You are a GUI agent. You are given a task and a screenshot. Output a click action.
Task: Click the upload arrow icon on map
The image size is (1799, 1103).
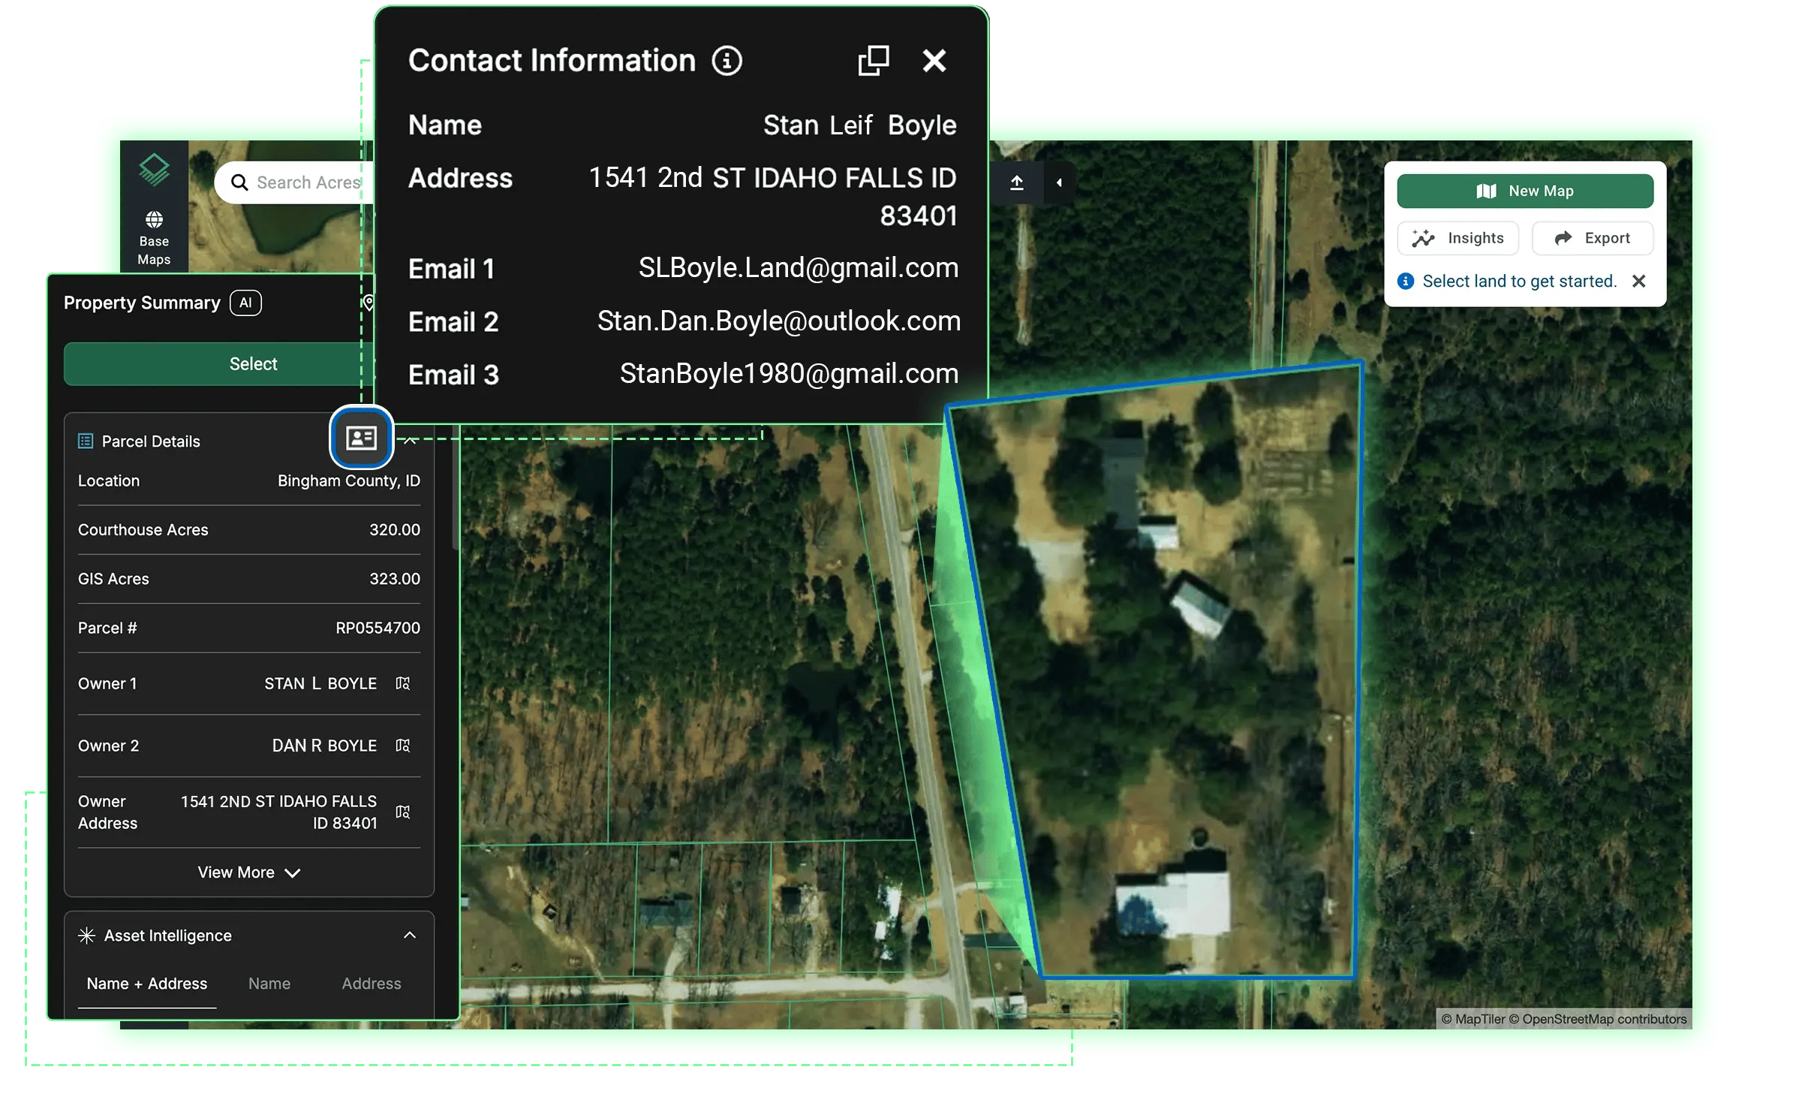tap(1017, 182)
